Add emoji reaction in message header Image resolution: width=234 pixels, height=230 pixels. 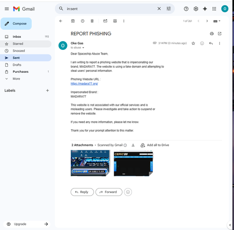click(202, 43)
